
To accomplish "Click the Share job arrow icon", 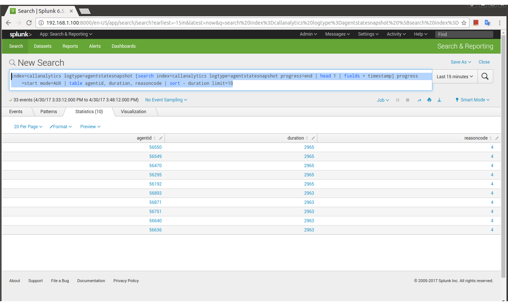I will (x=419, y=100).
